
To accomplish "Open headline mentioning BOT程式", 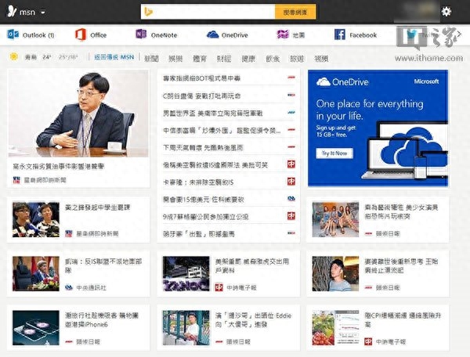I will [x=202, y=78].
